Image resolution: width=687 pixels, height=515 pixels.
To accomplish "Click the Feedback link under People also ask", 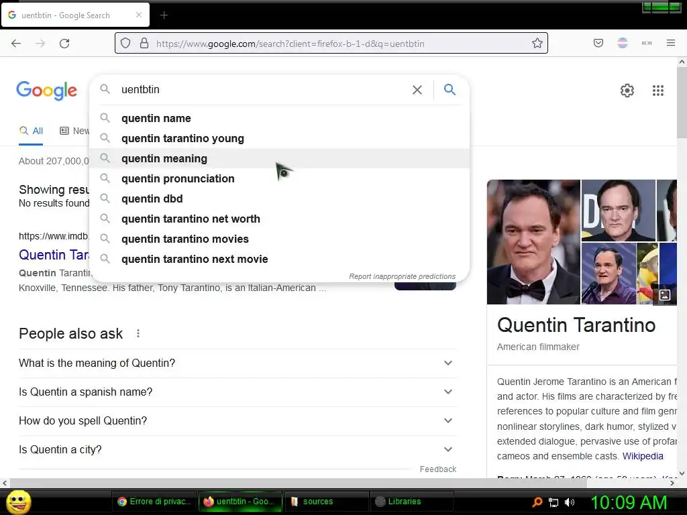I will click(x=437, y=469).
